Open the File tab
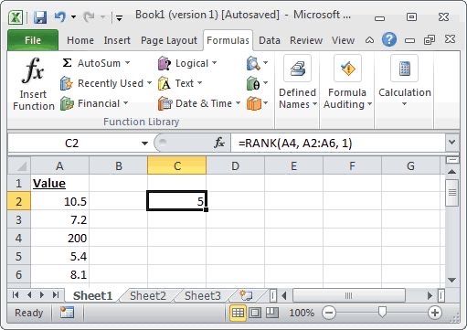The image size is (467, 330). (x=33, y=40)
